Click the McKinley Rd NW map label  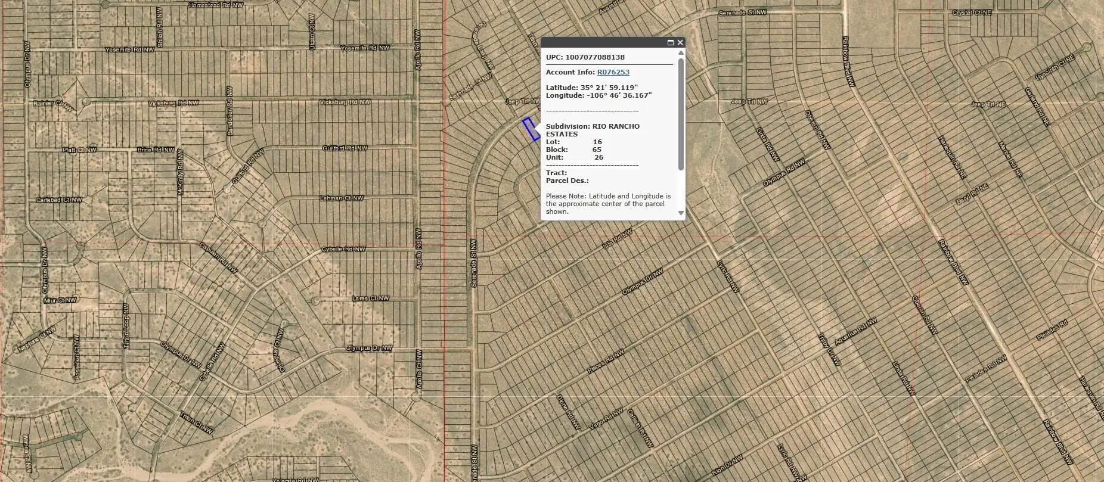pyautogui.click(x=180, y=172)
